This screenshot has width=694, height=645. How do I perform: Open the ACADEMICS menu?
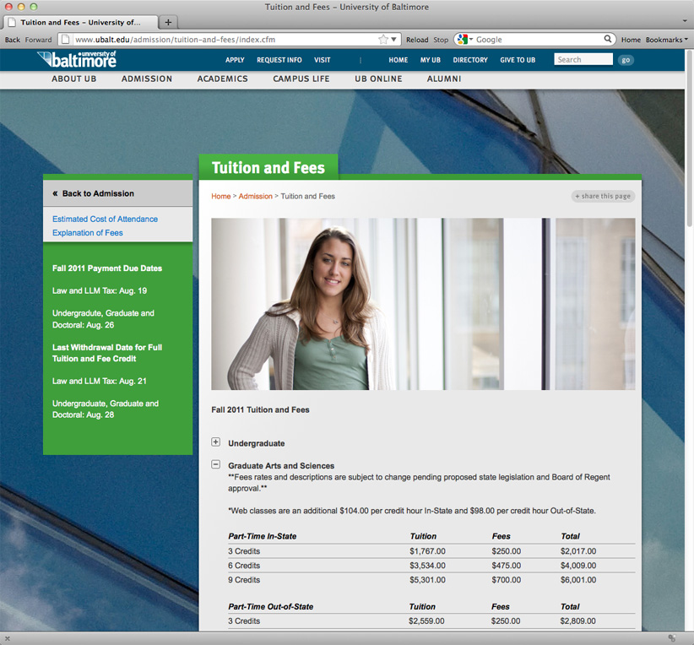tap(223, 79)
